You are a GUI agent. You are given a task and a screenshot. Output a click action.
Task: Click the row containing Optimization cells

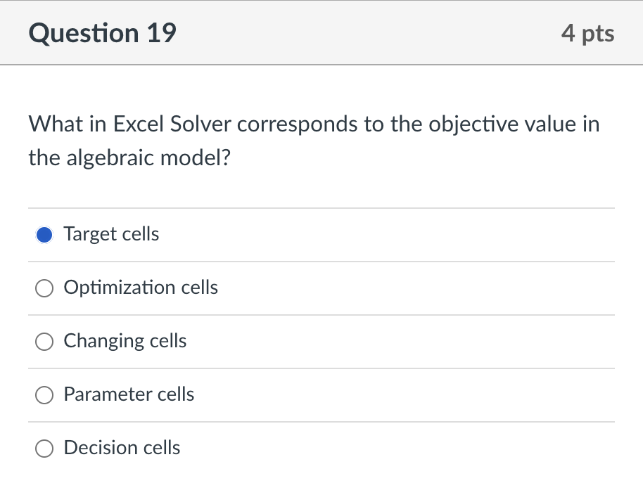tap(321, 288)
